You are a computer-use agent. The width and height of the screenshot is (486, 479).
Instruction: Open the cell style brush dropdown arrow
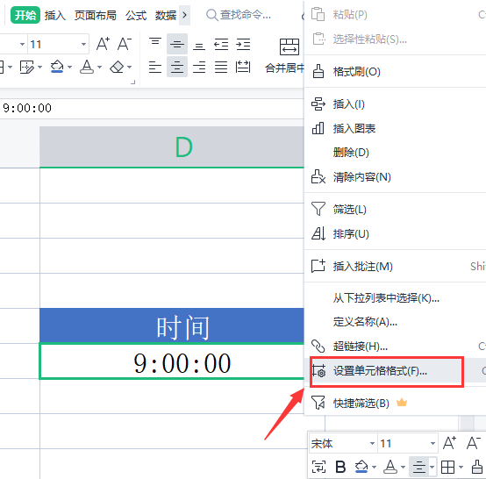tap(40, 67)
